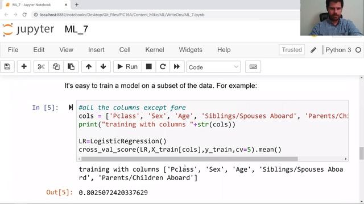The height and width of the screenshot is (204, 364).
Task: Reload the browser page
Action: coord(24,15)
